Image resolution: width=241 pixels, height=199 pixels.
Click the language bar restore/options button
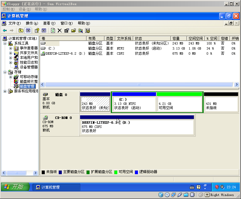(x=205, y=186)
